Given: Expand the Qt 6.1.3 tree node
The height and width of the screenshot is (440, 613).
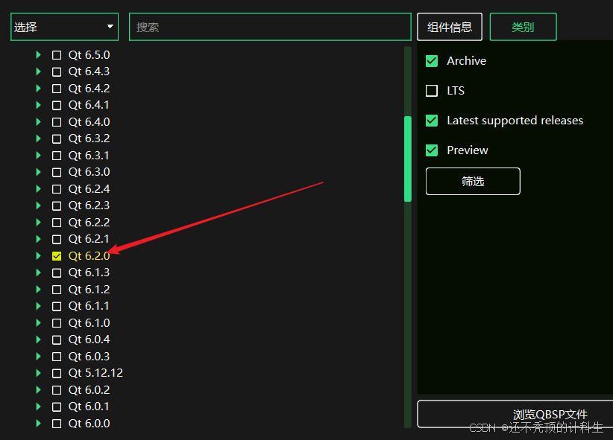Looking at the screenshot, I should click(38, 272).
